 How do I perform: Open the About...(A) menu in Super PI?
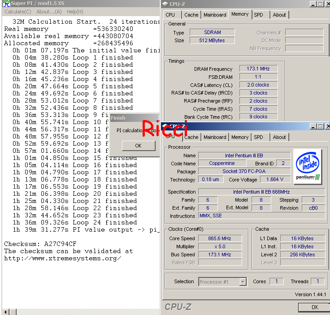pyautogui.click(x=49, y=12)
